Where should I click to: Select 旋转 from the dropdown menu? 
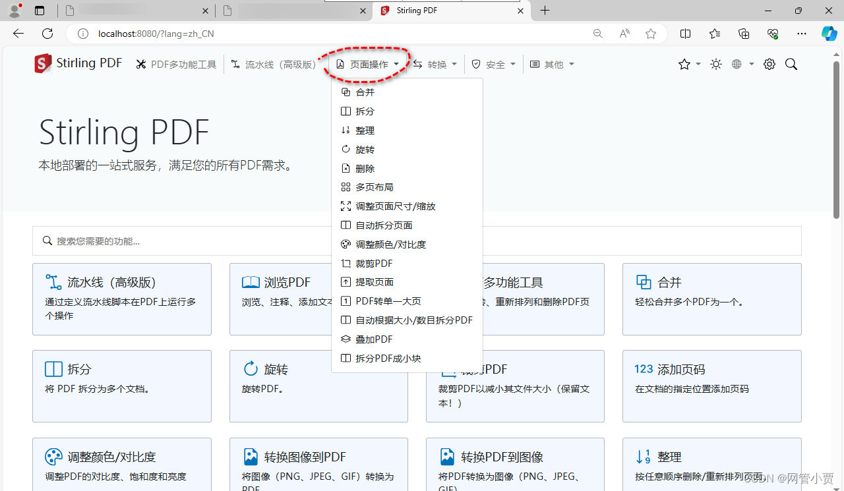(407, 150)
